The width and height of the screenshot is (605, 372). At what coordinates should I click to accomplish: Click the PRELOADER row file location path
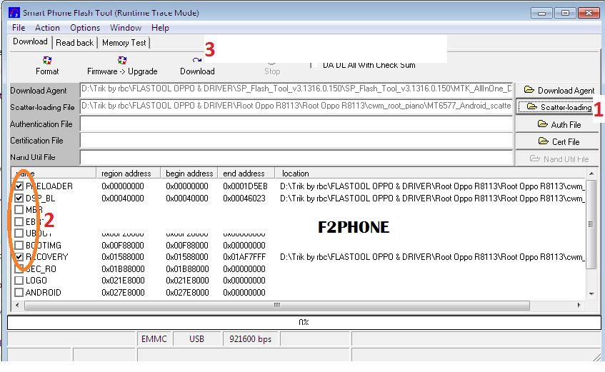[x=433, y=186]
